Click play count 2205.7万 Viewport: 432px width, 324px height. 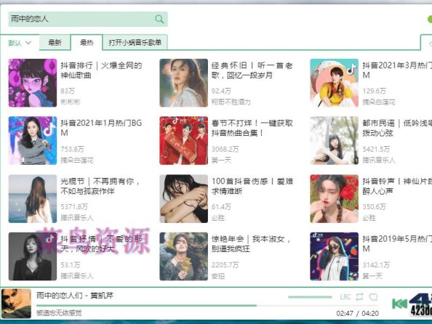point(225,265)
